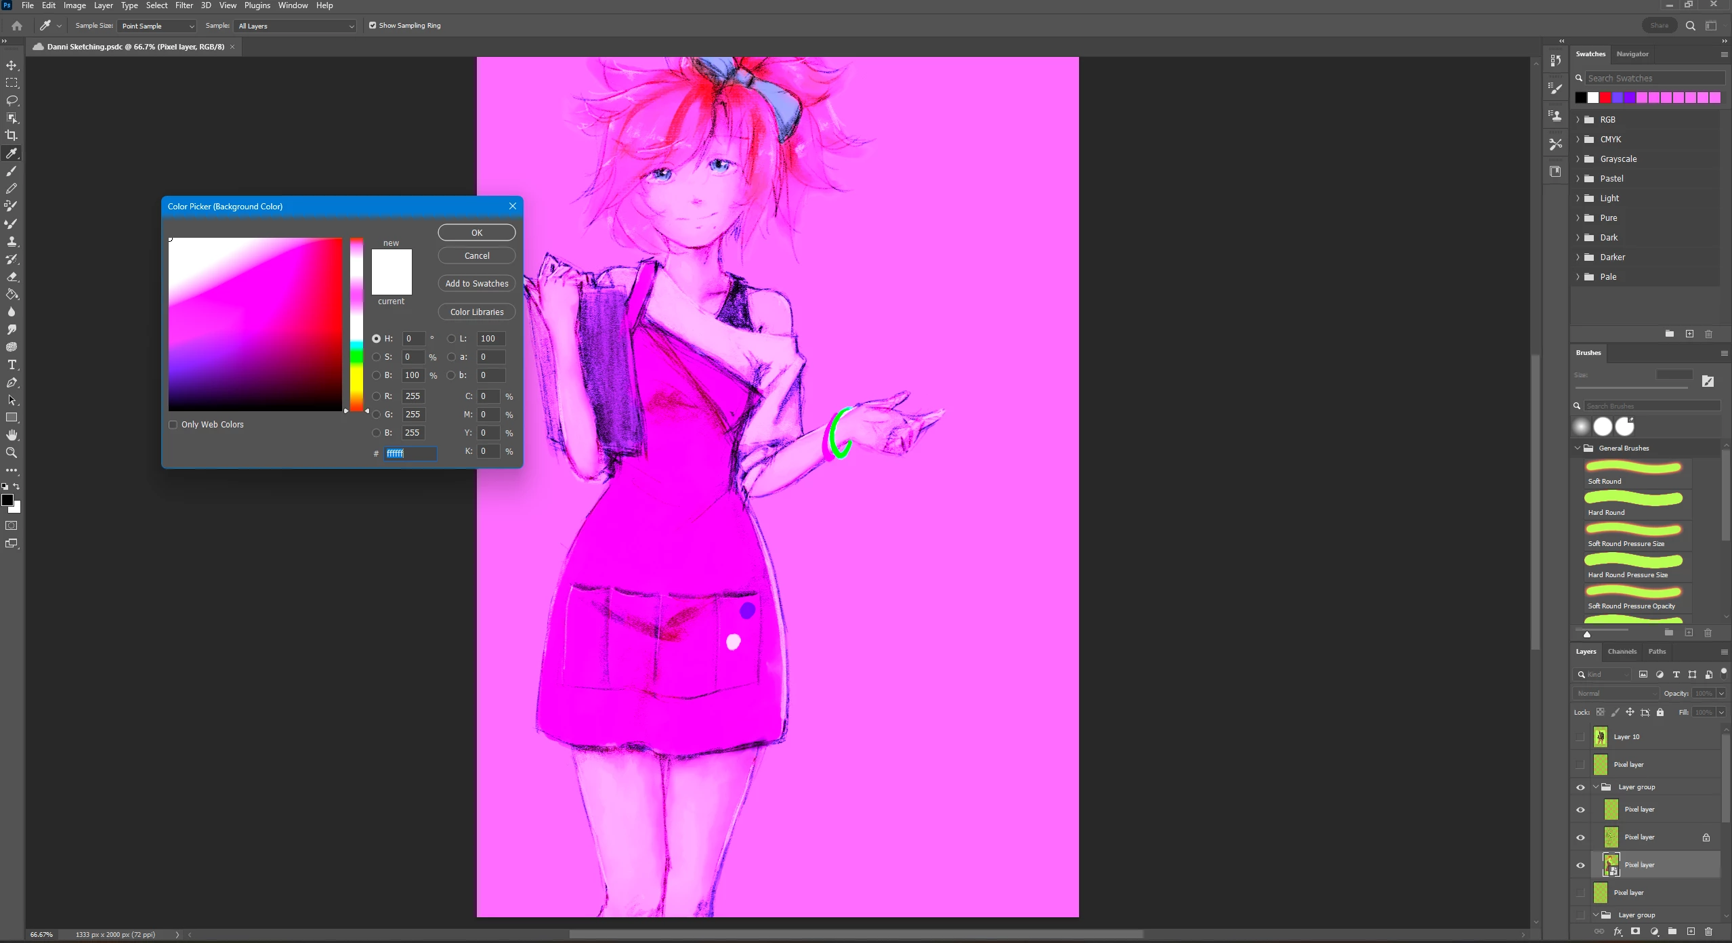This screenshot has width=1732, height=943.
Task: Open Color Libraries from color picker
Action: point(476,312)
